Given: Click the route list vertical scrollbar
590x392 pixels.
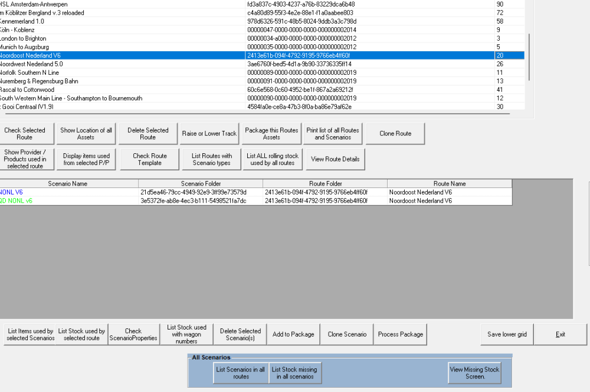Looking at the screenshot, I should [x=530, y=56].
